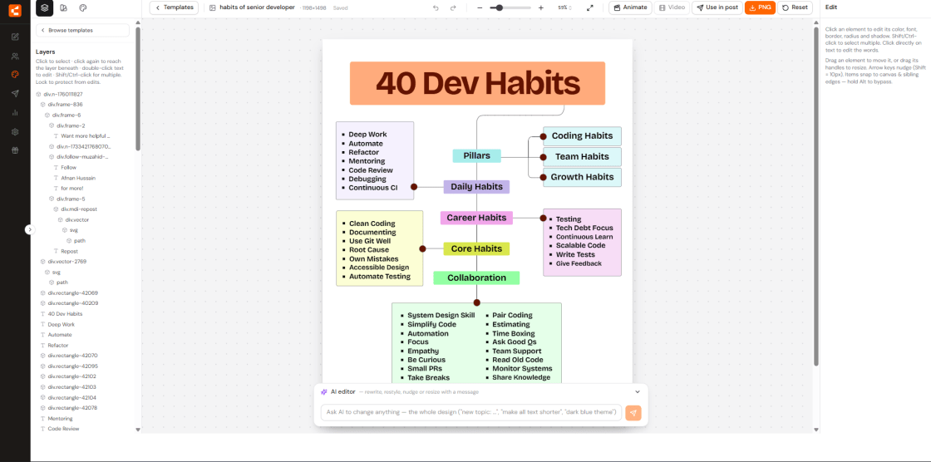Screen dimensions: 931x462
Task: Open the people icon in the left sidebar
Action: [x=15, y=56]
